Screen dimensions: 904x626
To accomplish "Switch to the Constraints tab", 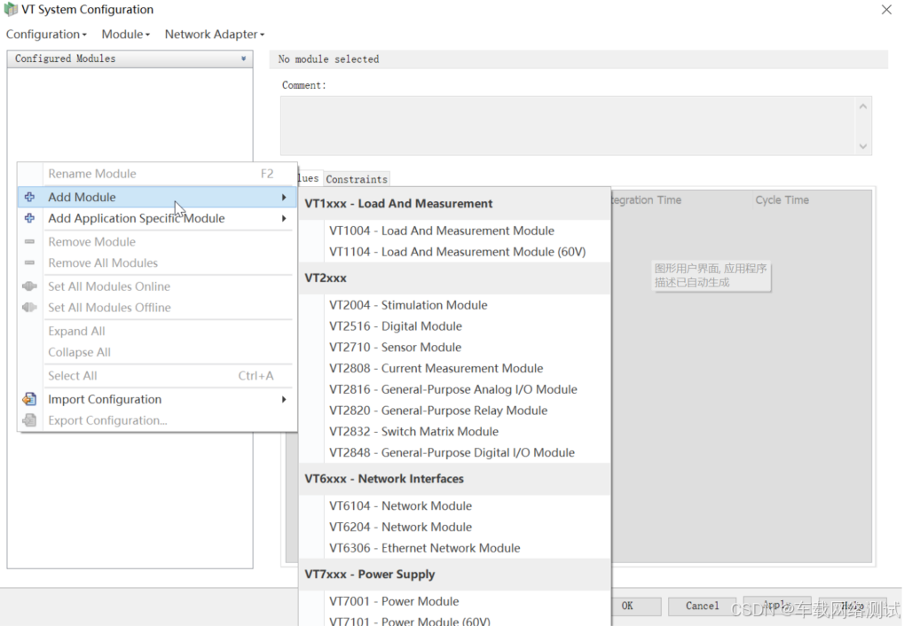I will (x=357, y=179).
